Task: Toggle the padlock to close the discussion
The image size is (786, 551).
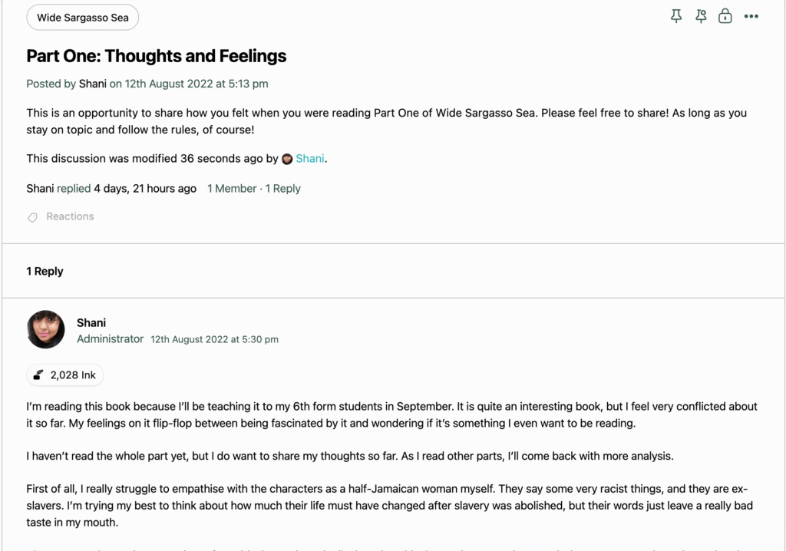Action: click(x=725, y=16)
